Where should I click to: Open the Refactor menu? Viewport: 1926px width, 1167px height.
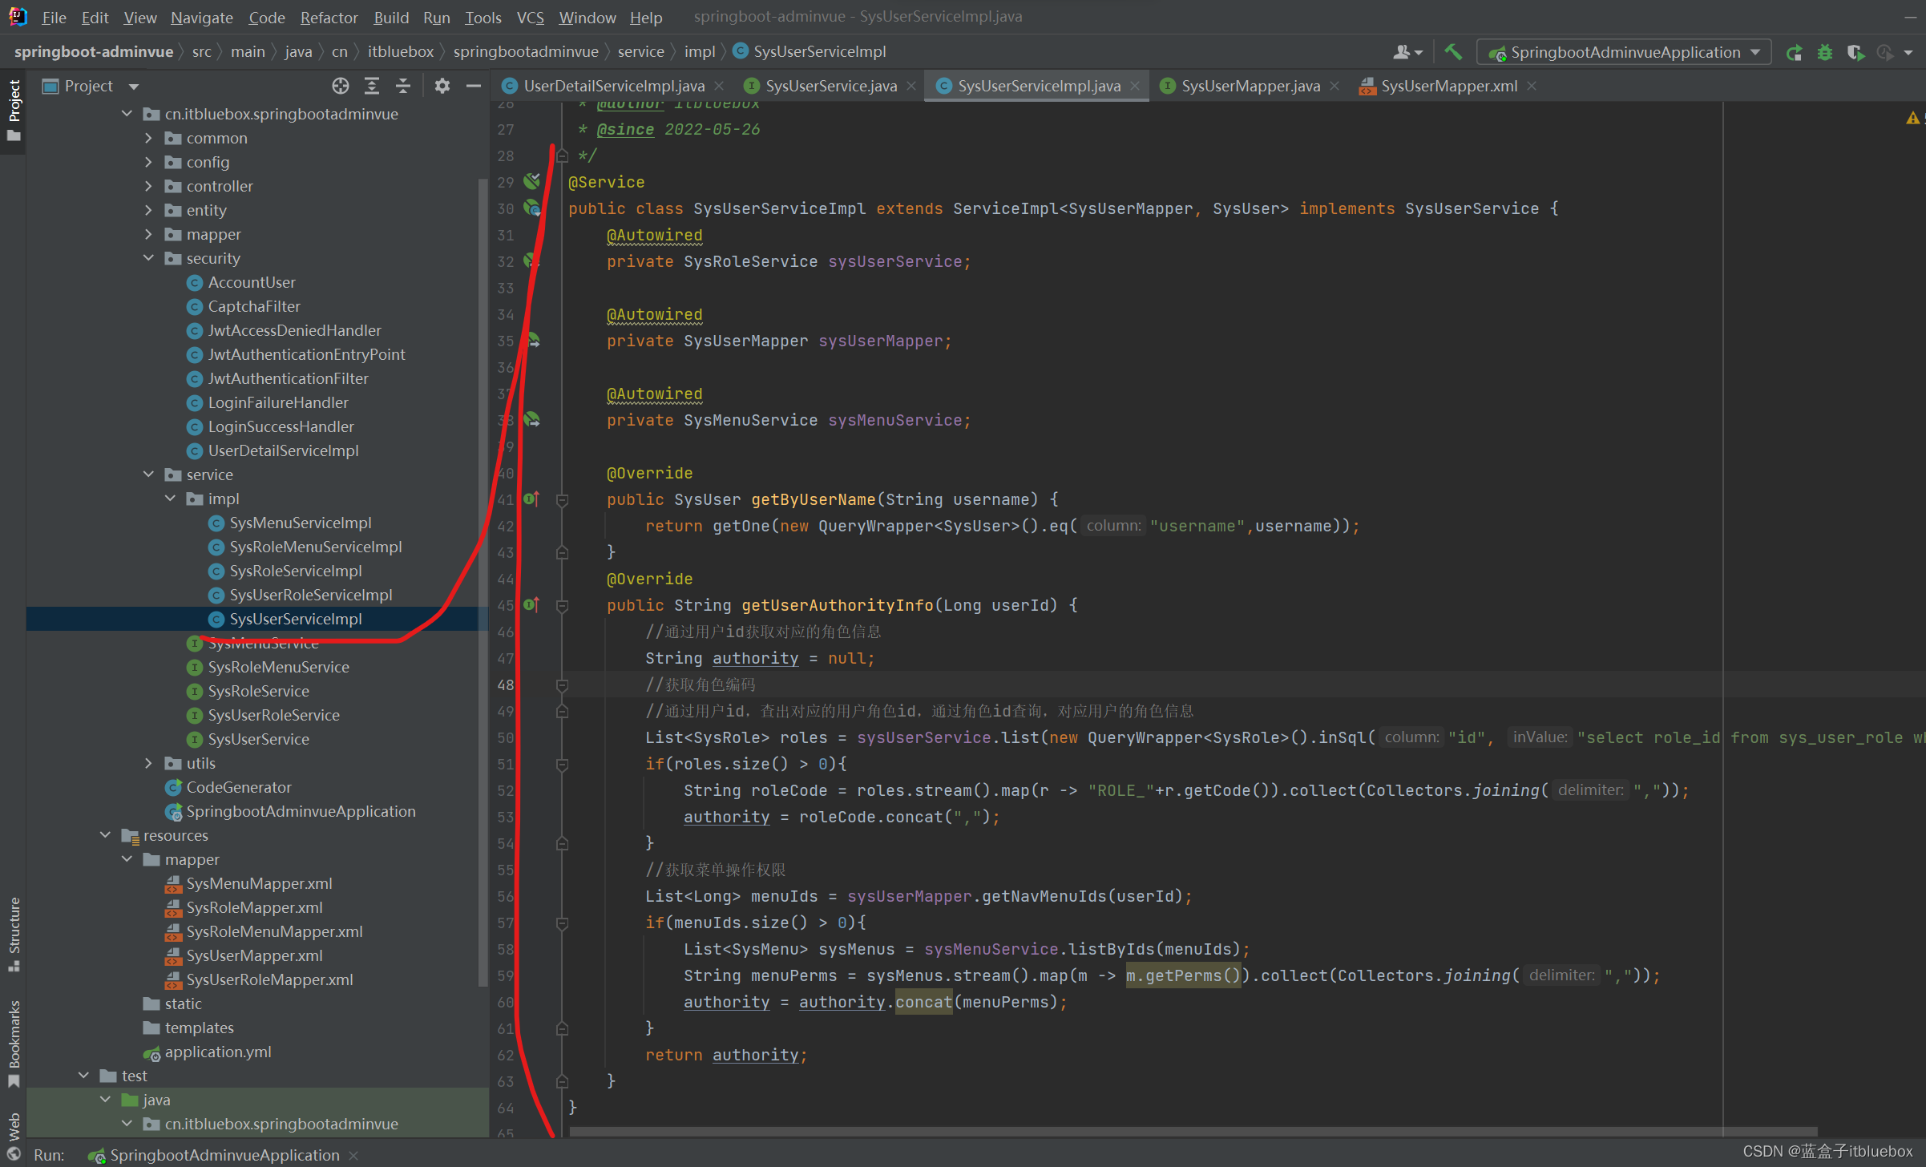(x=329, y=17)
